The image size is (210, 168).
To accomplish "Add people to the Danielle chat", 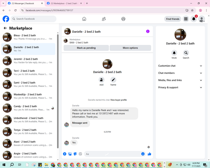I will click(x=101, y=80).
